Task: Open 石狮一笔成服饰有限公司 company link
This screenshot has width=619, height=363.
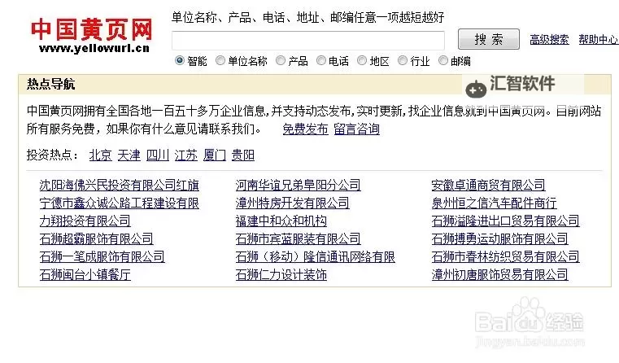Action: click(x=102, y=256)
